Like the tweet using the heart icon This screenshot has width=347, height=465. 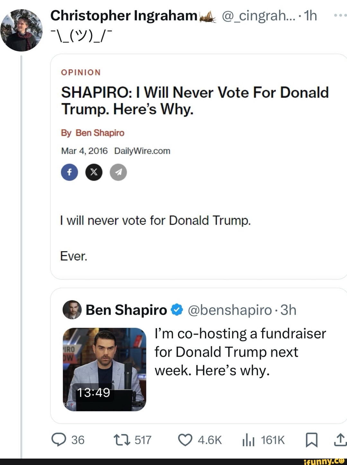point(185,440)
